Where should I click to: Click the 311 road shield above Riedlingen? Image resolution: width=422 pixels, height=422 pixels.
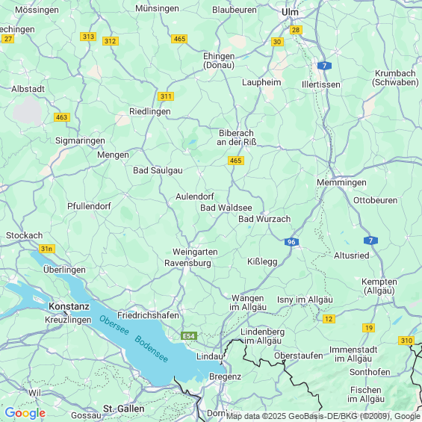[x=166, y=96]
